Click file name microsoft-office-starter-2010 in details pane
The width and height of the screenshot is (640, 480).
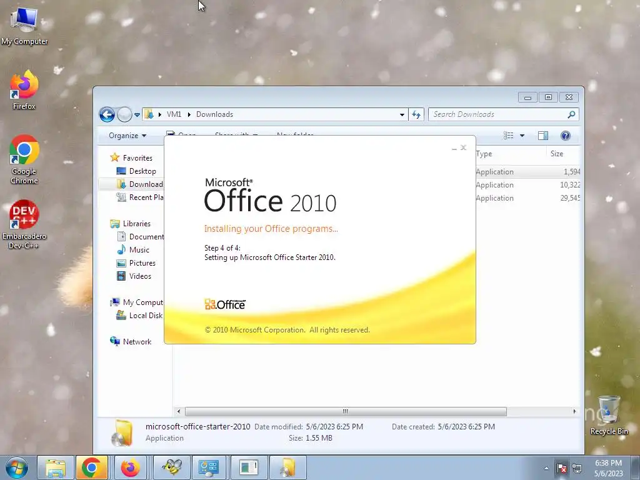click(198, 426)
